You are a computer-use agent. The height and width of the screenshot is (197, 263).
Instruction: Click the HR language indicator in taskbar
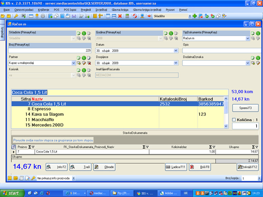pyautogui.click(x=186, y=193)
